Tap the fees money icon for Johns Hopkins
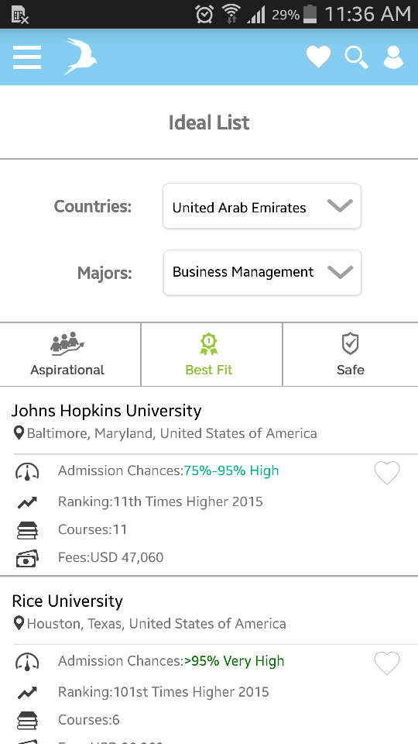The image size is (418, 744). (27, 558)
